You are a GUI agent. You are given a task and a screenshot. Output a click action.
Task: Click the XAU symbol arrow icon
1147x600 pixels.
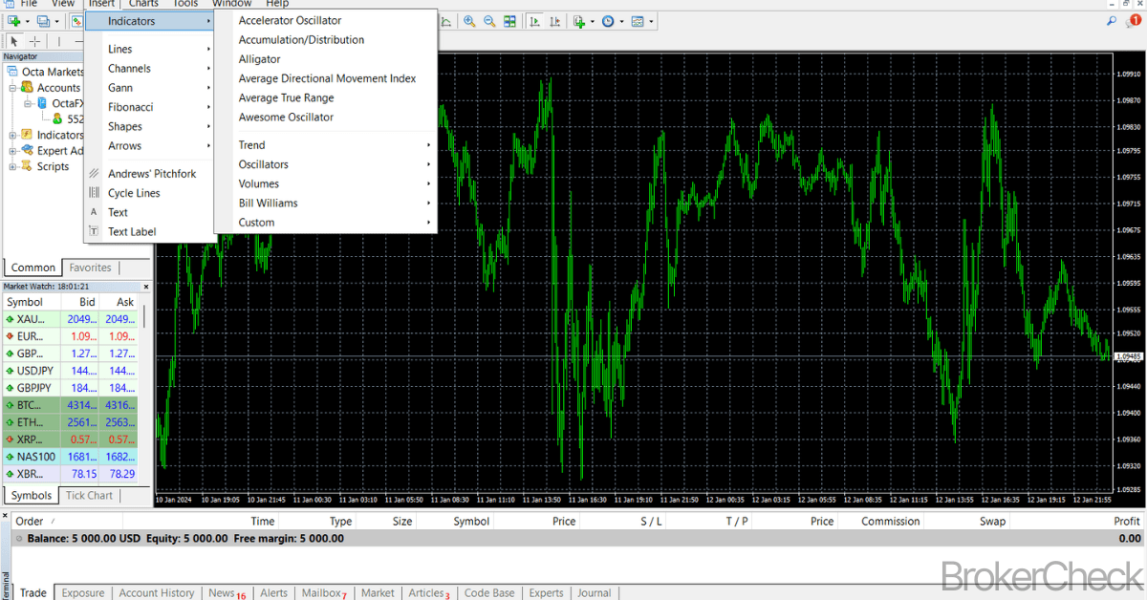10,319
